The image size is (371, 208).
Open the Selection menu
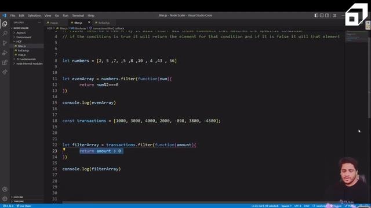point(34,16)
